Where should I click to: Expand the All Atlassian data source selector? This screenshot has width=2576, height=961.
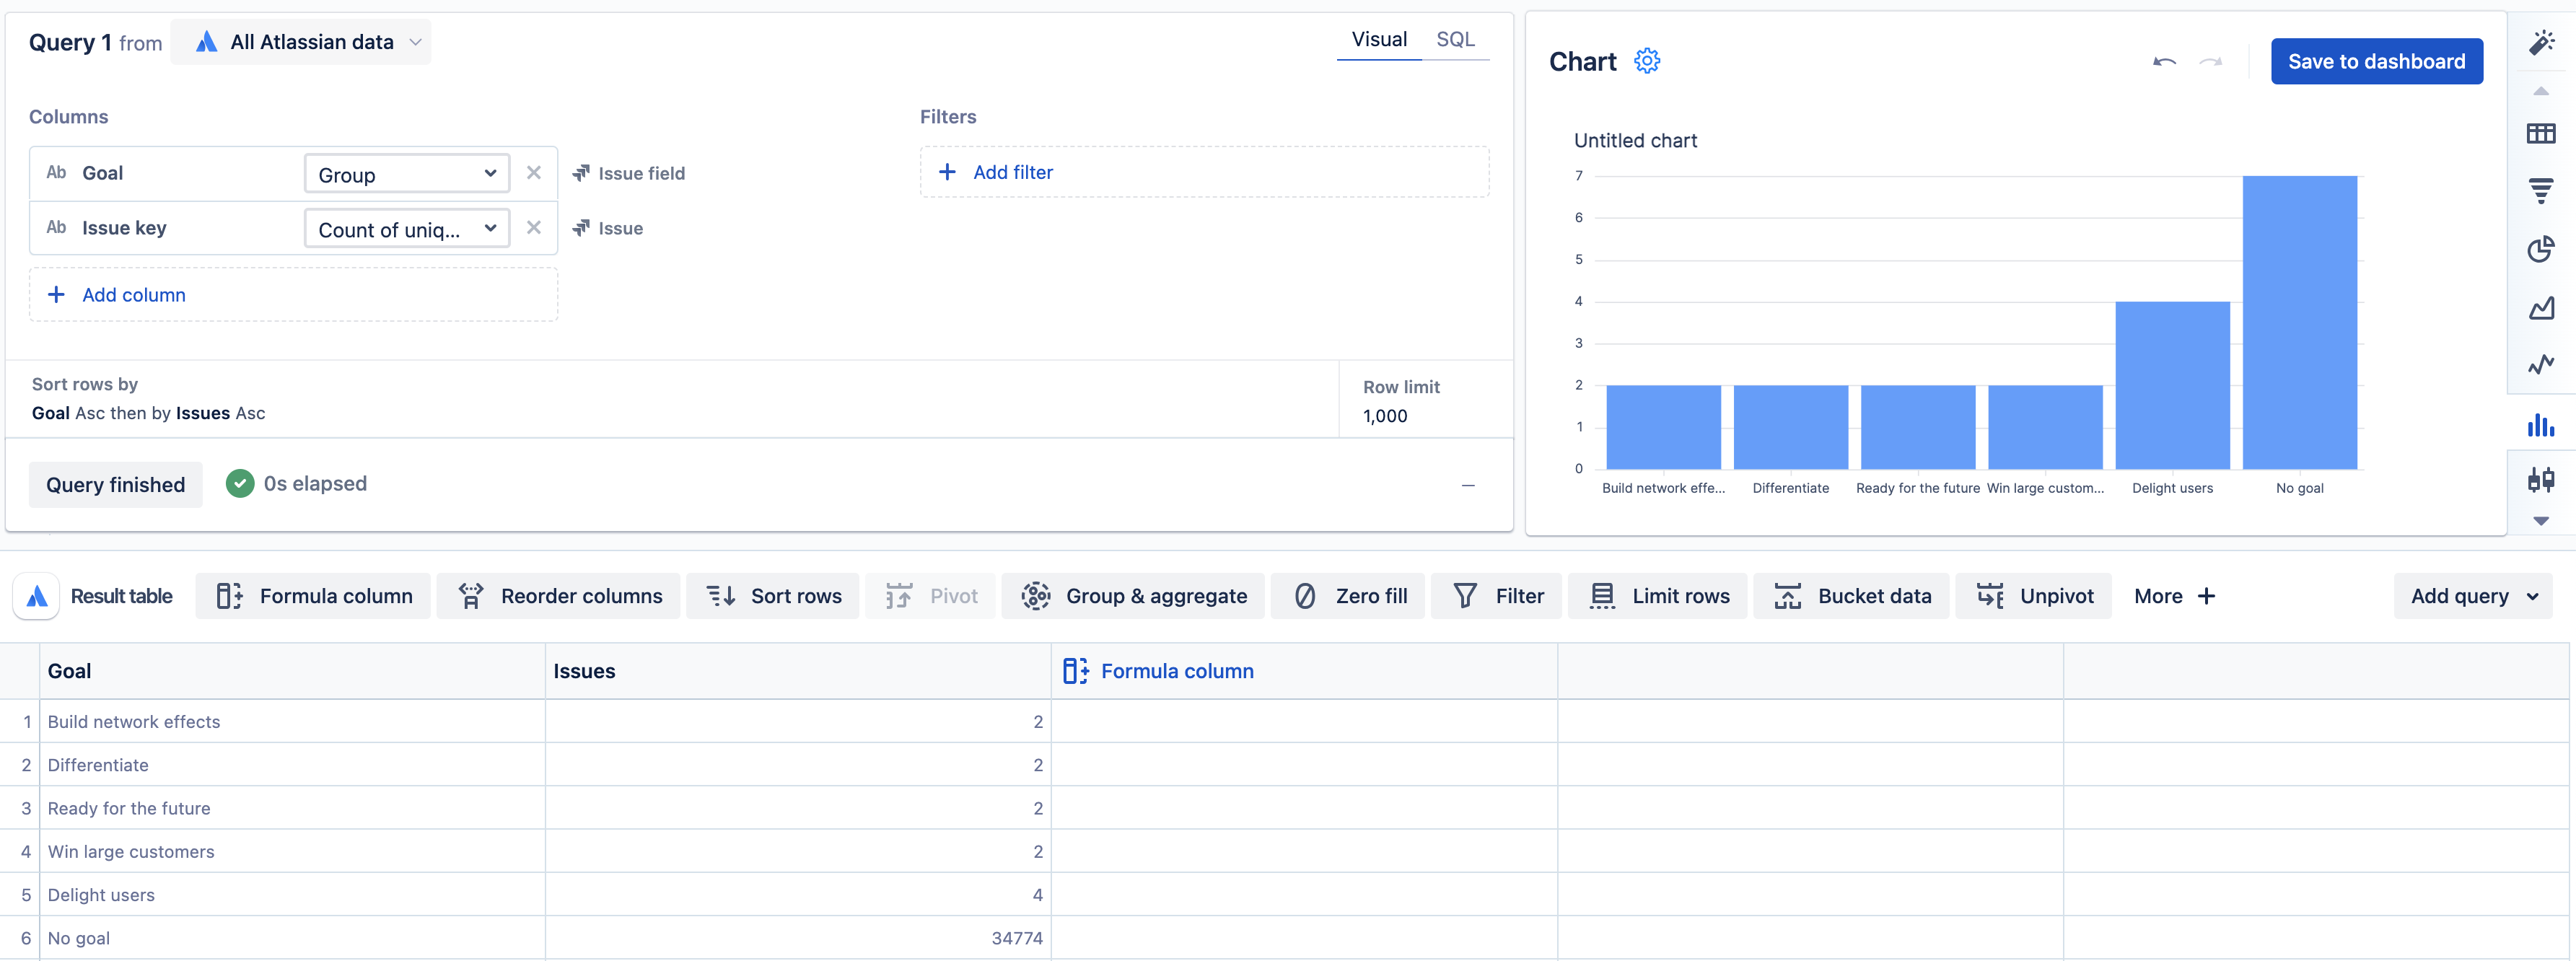301,42
